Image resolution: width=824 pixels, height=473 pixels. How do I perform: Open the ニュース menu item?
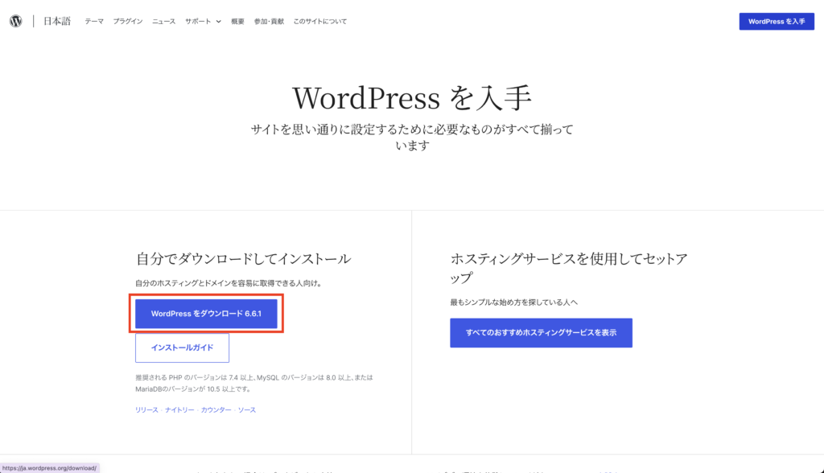[x=163, y=22]
